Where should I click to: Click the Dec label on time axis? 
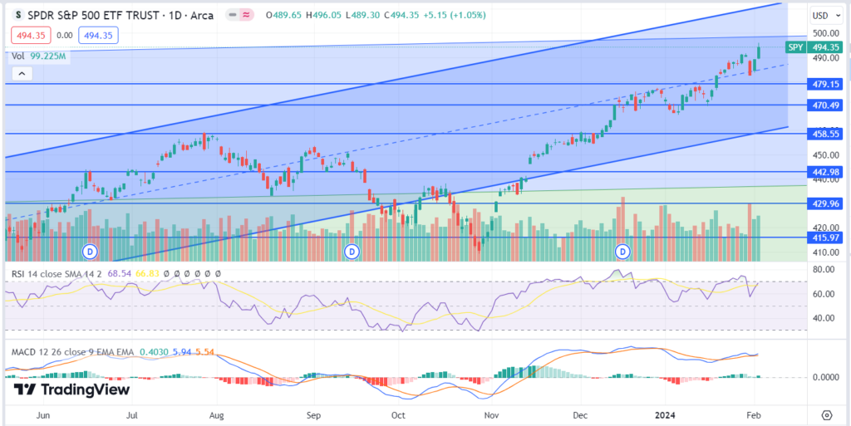(x=580, y=415)
